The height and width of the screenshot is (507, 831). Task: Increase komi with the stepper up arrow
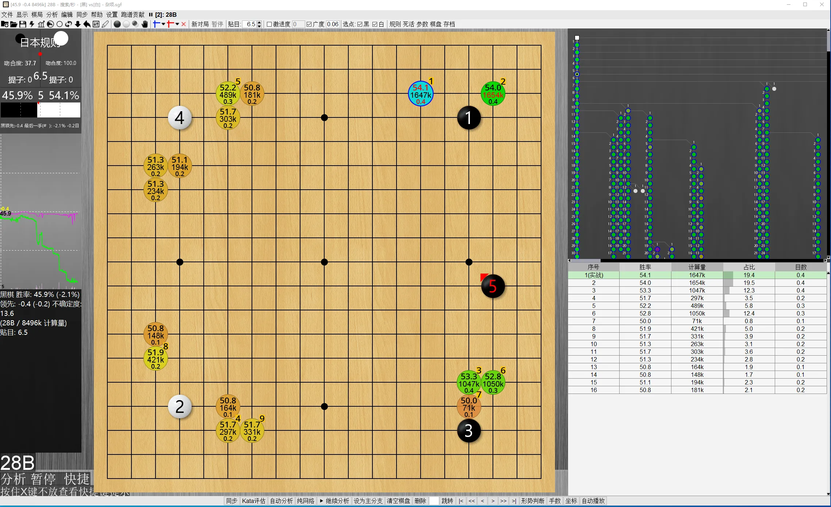coord(259,22)
